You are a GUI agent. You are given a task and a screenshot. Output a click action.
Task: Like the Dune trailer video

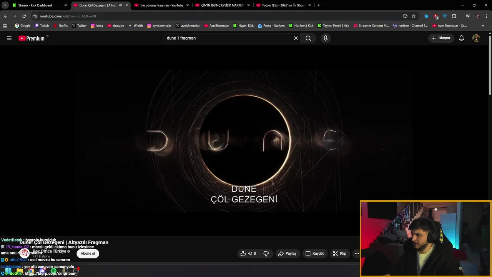click(248, 254)
